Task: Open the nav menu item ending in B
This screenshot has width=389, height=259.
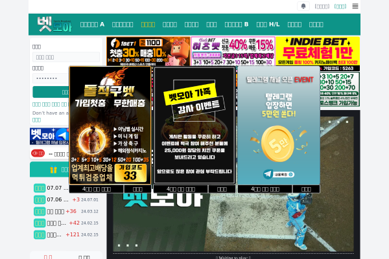Action: point(237,25)
